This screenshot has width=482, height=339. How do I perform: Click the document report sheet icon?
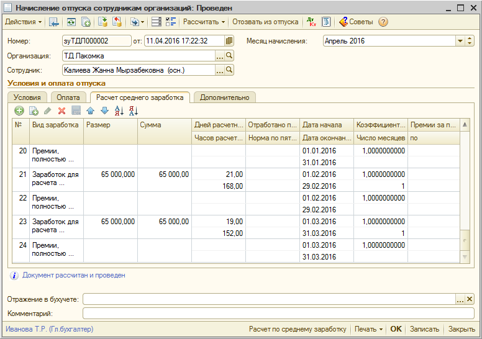point(326,22)
